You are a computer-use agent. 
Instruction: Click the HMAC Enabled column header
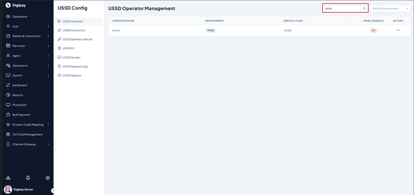point(373,21)
